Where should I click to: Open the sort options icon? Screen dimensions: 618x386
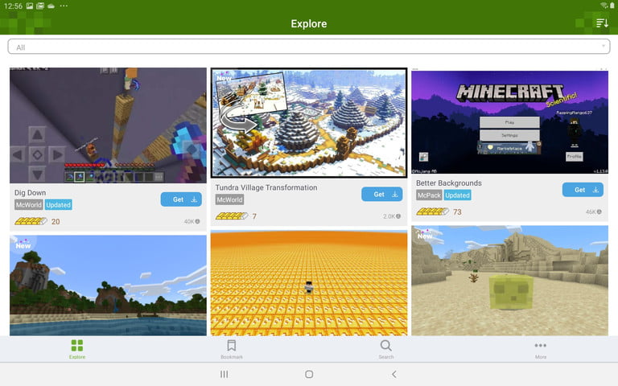point(602,23)
